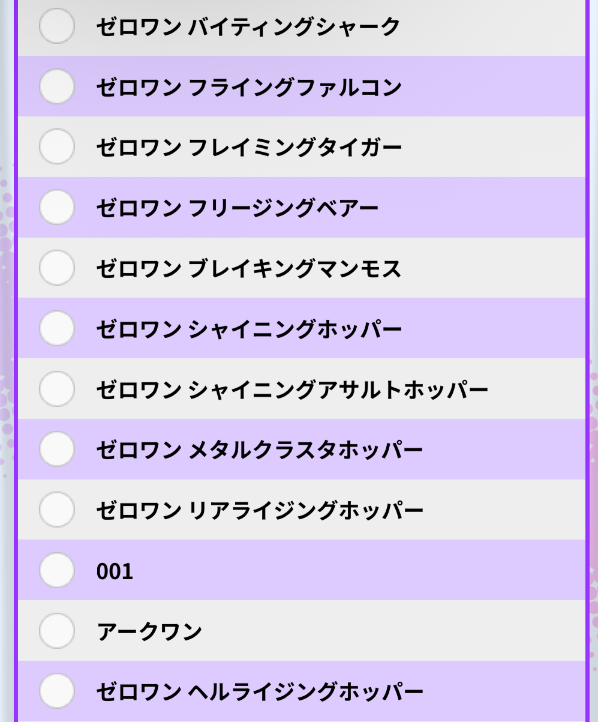Choose the ゼロワン フライングファルコン radio option
The image size is (598, 722).
[x=57, y=86]
